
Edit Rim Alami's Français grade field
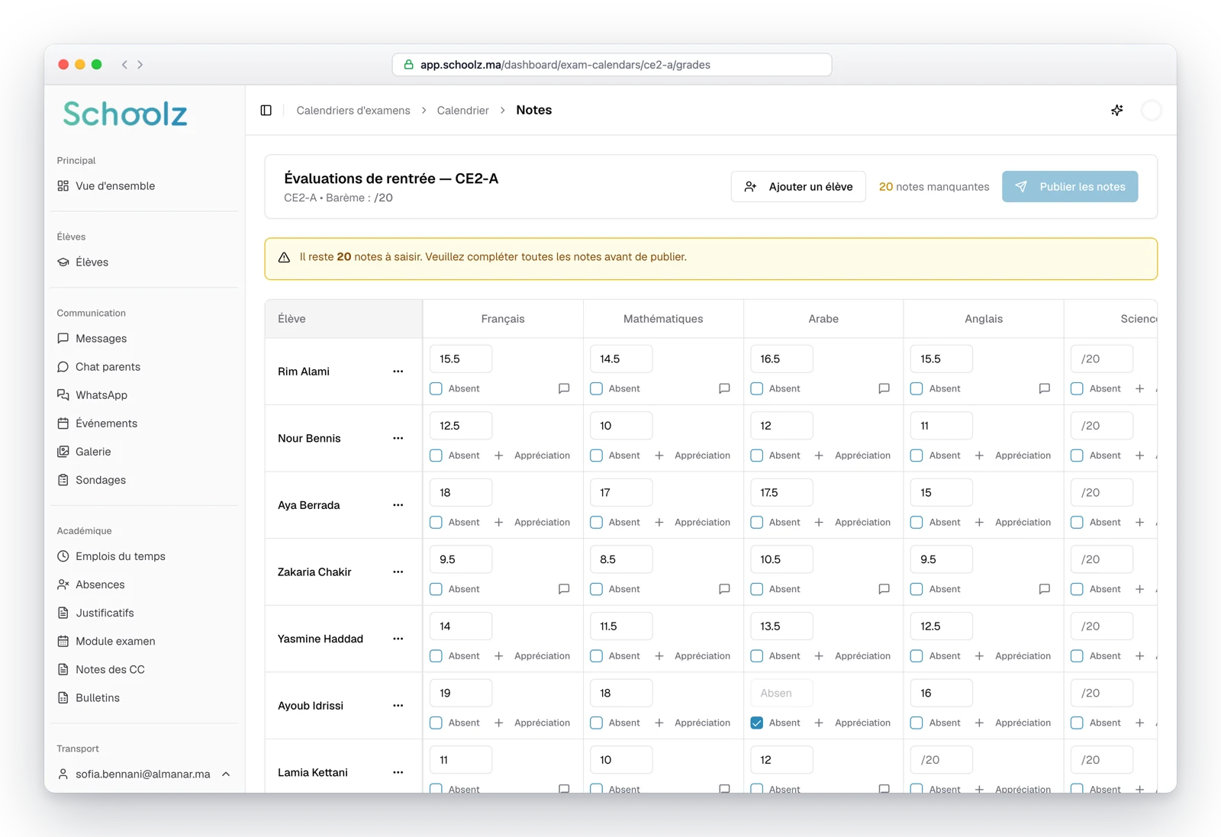pyautogui.click(x=461, y=359)
